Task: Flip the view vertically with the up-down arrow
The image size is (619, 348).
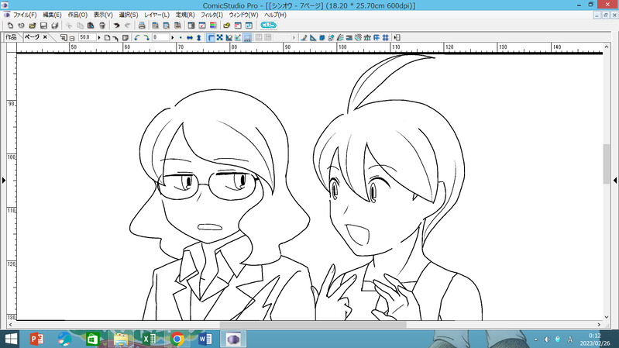Action: coord(198,37)
